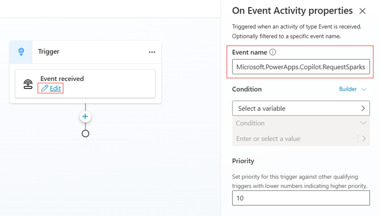This screenshot has height=216, width=380.
Task: Click the Priority field containing 10
Action: [301, 198]
